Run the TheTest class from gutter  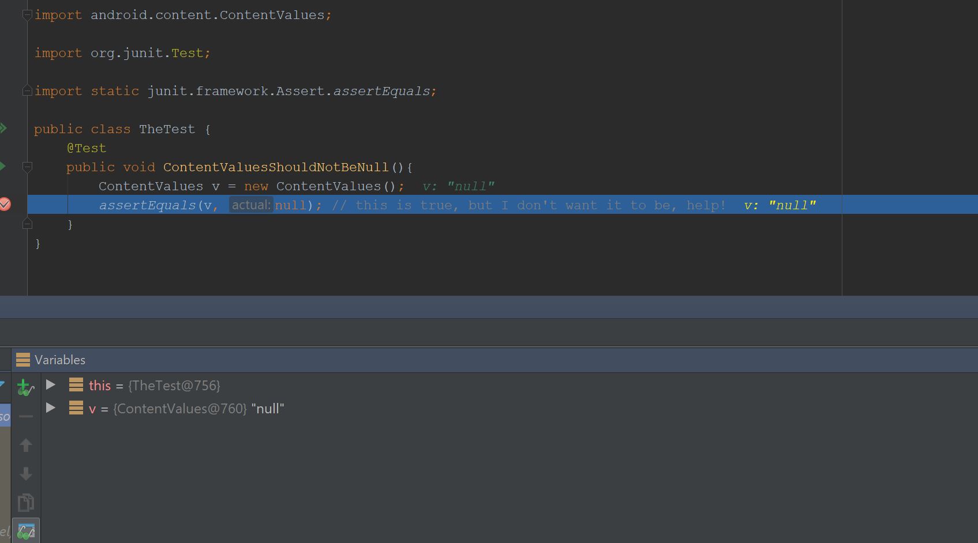pyautogui.click(x=3, y=129)
